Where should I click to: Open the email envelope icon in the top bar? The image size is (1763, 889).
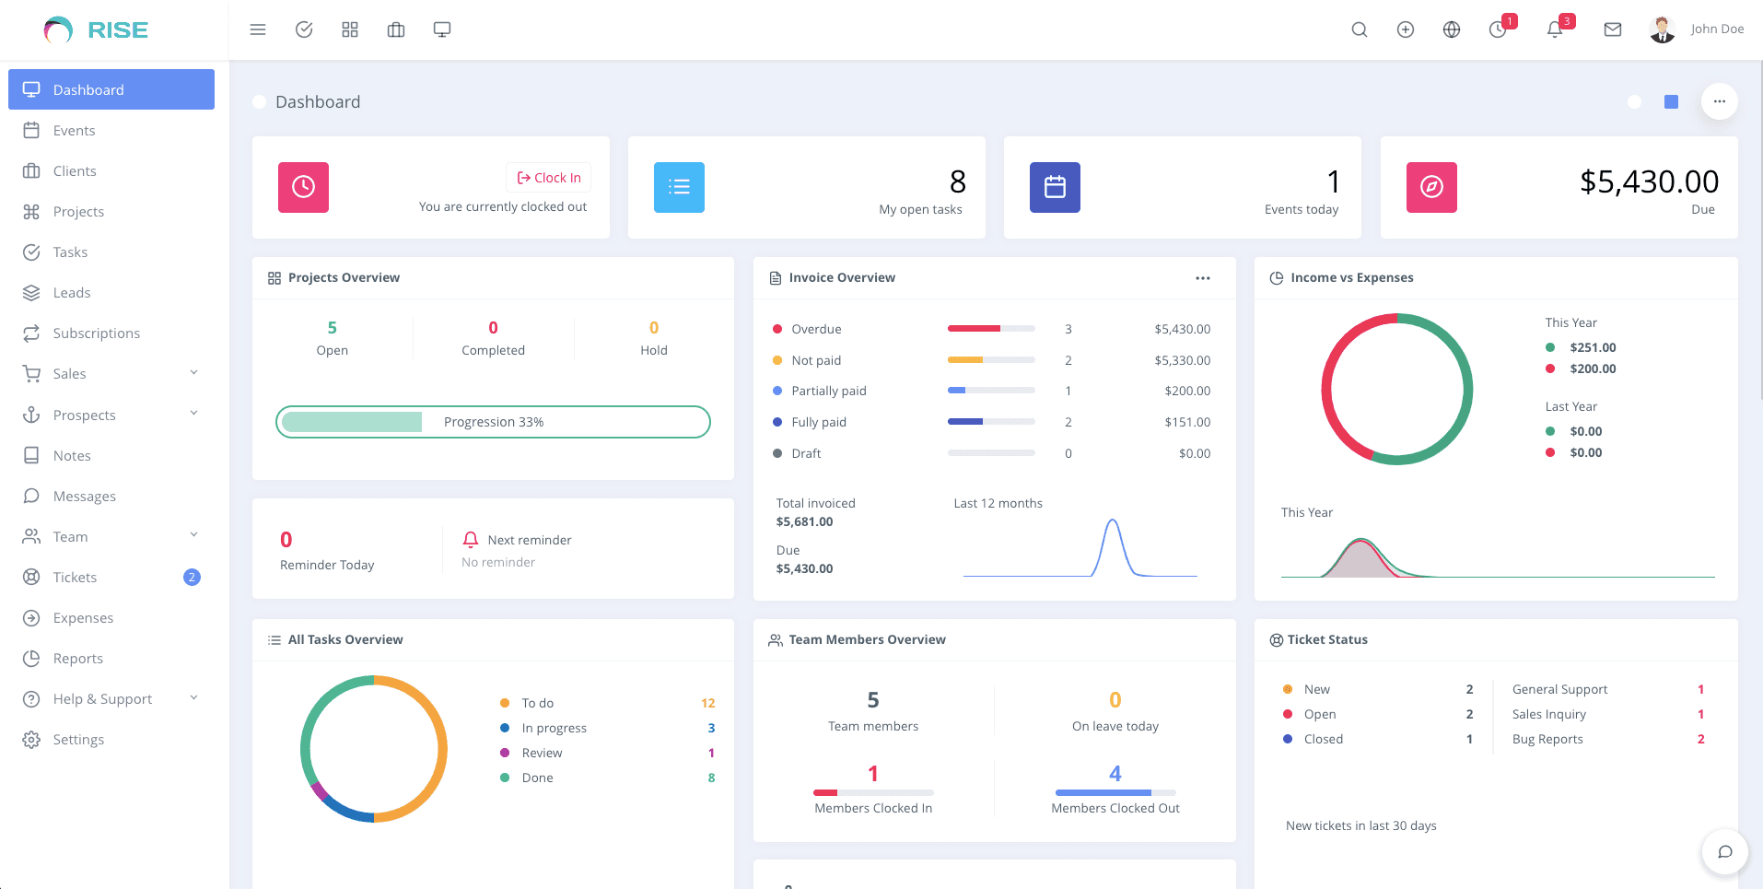pyautogui.click(x=1612, y=29)
